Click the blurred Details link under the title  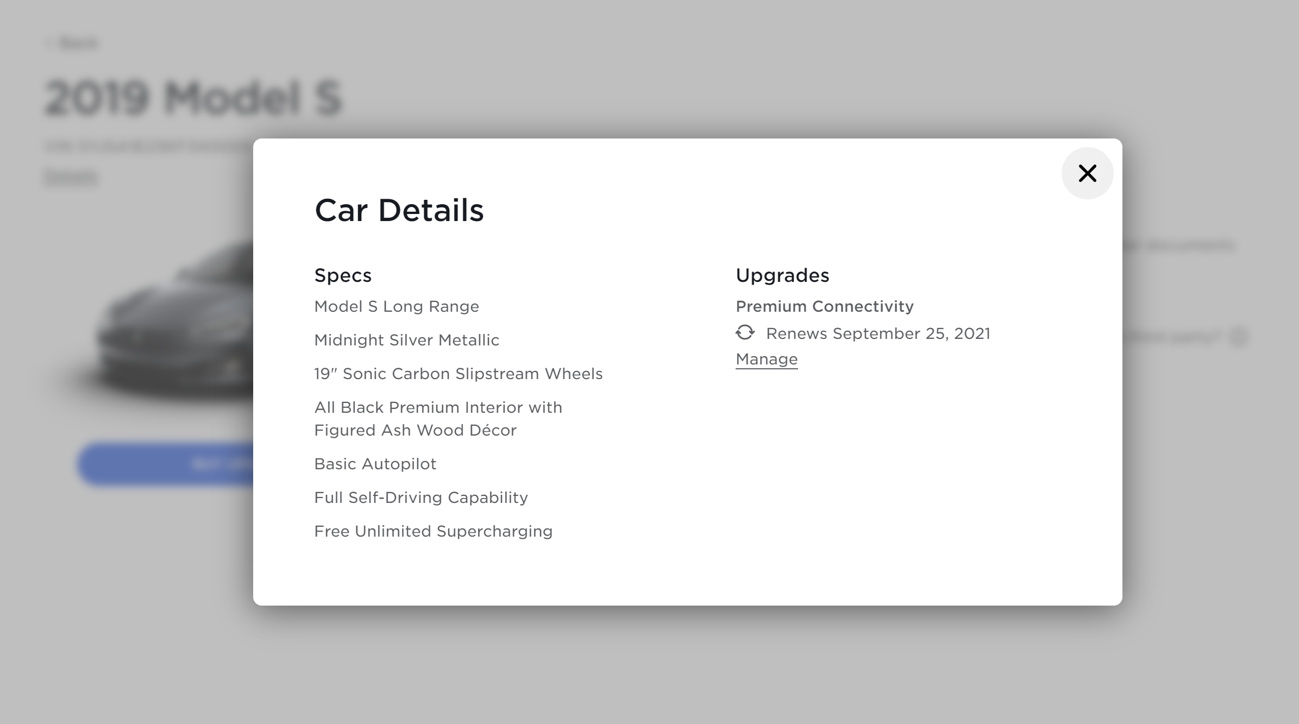coord(71,177)
